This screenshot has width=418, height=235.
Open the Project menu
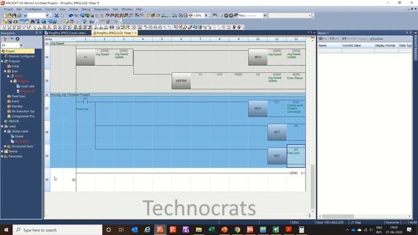(8, 9)
